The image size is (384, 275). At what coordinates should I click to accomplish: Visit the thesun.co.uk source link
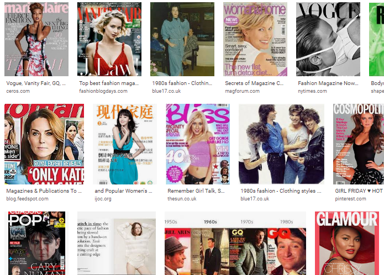[x=182, y=199]
